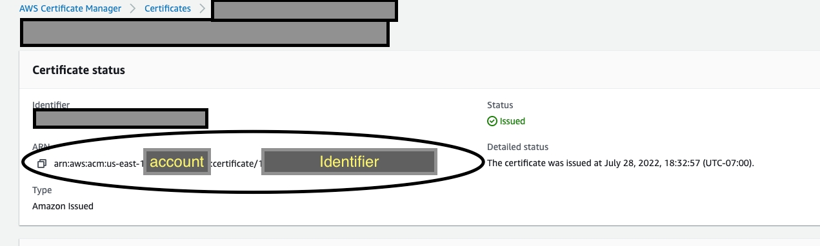The image size is (820, 246).
Task: Click the redacted page title heading
Action: coord(205,33)
